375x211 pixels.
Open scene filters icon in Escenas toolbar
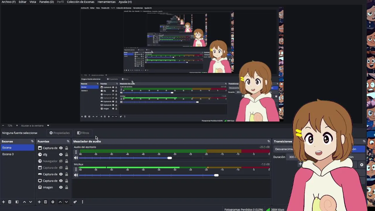17,202
